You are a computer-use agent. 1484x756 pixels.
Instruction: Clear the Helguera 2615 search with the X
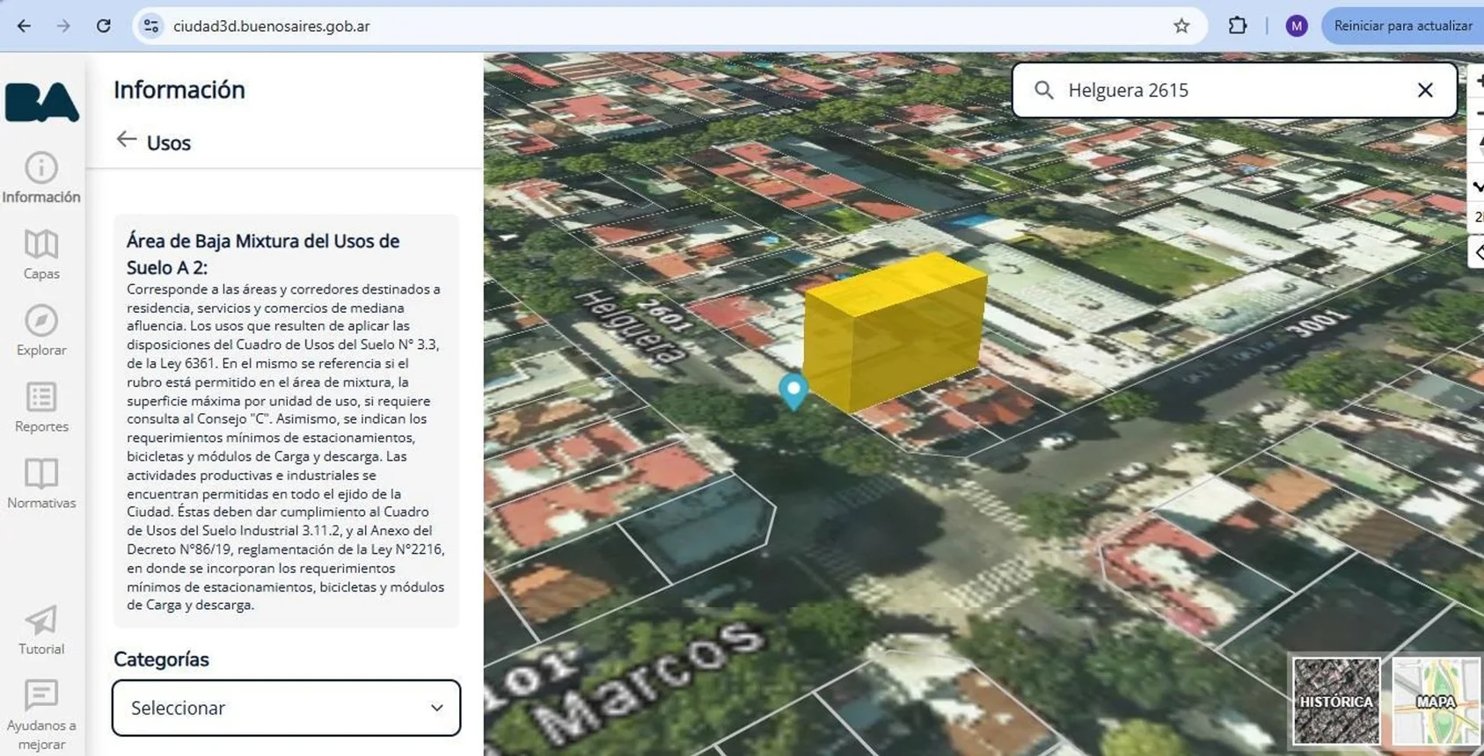pyautogui.click(x=1425, y=90)
